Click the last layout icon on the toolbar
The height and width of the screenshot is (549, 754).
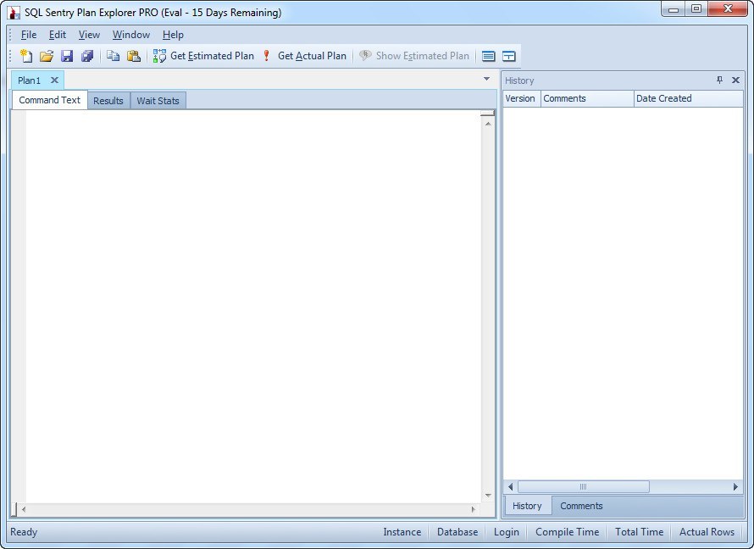(x=509, y=56)
